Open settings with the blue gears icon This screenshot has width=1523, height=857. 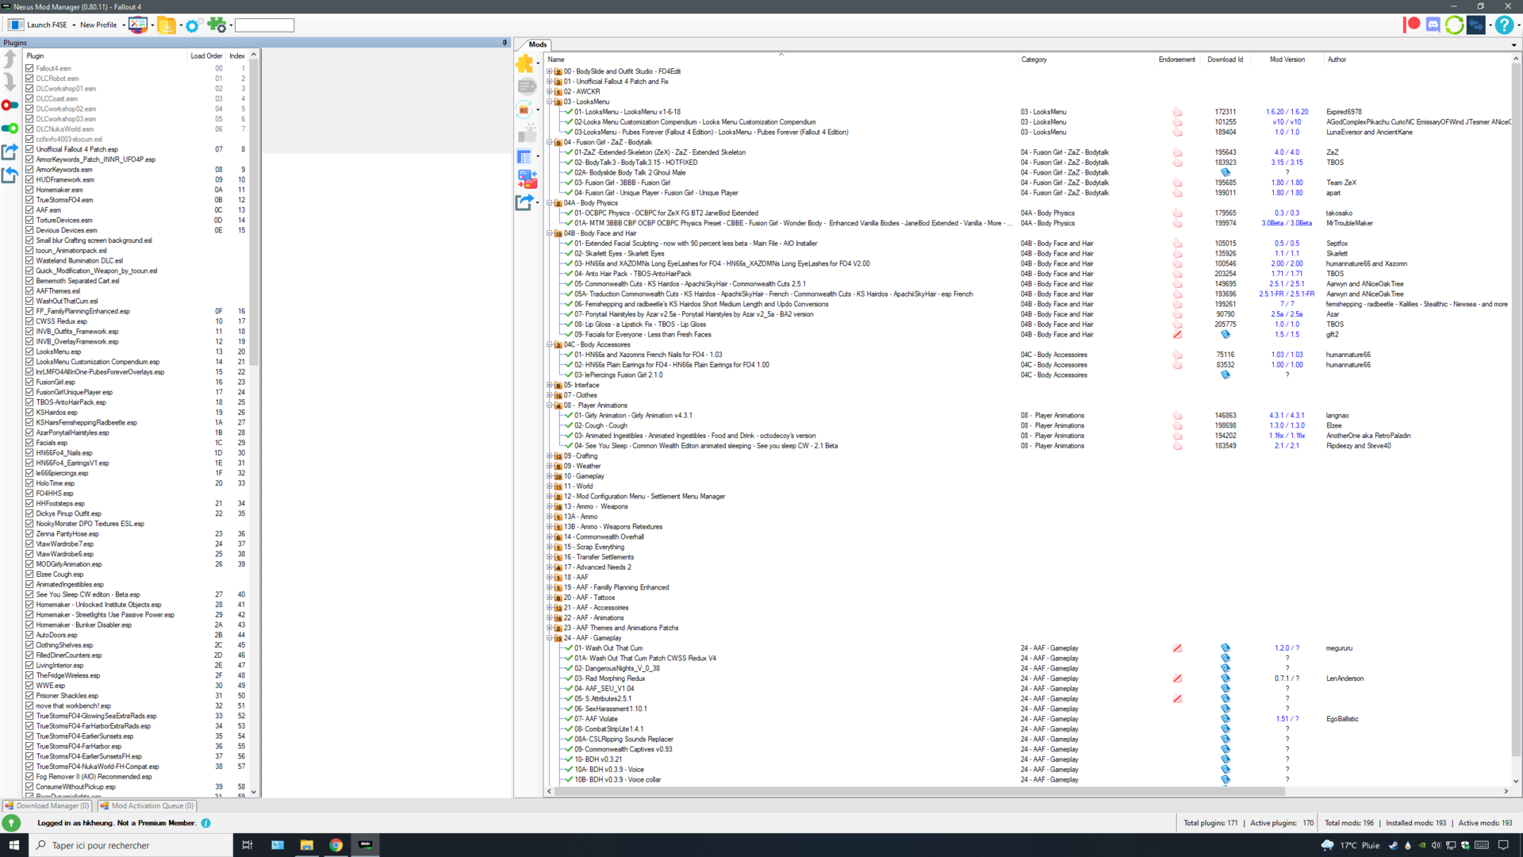[x=193, y=25]
